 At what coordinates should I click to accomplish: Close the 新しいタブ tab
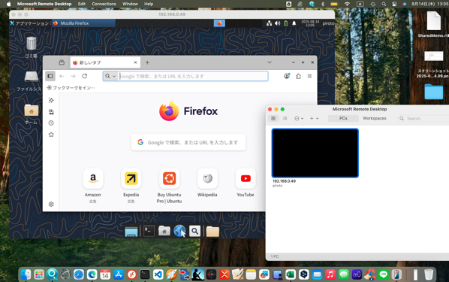point(135,62)
